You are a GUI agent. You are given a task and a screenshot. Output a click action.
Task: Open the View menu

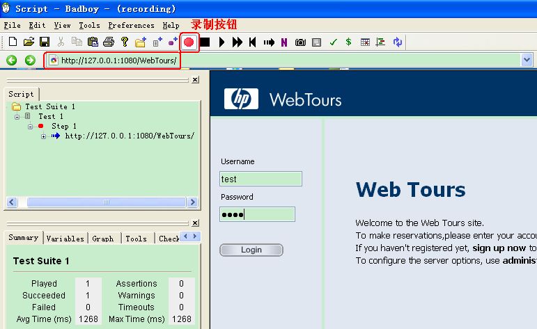[62, 25]
